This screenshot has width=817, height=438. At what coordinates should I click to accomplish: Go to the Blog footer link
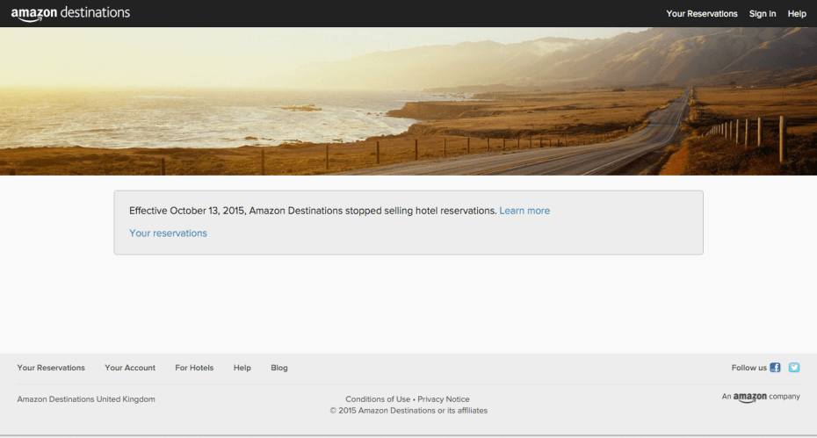[x=279, y=368]
